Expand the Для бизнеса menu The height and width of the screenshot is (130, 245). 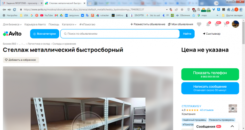tap(12, 24)
